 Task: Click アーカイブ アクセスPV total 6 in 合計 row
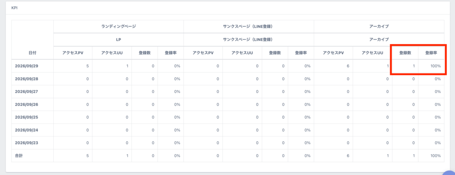tap(348, 155)
